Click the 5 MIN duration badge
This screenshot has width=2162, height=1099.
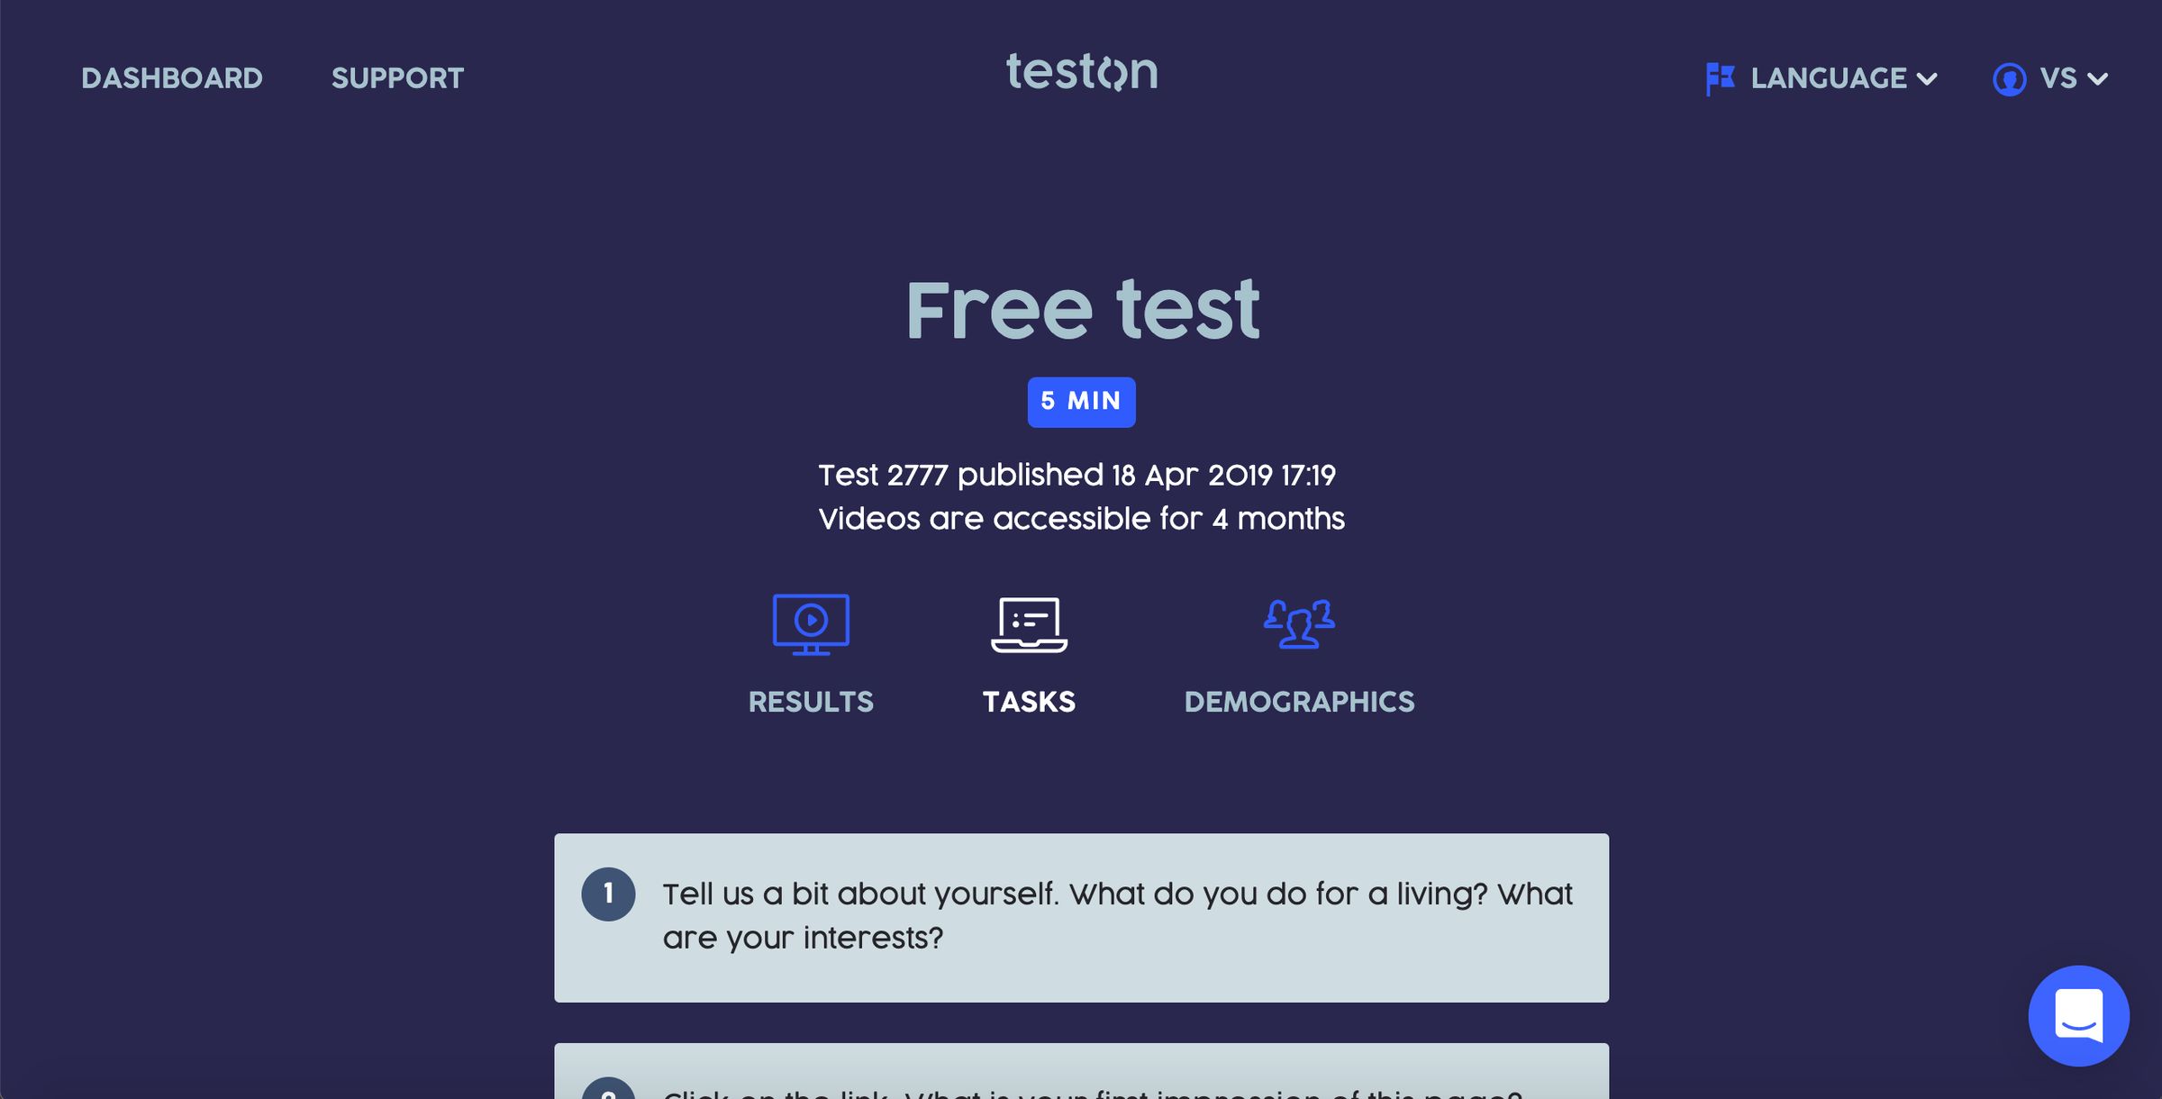pos(1081,402)
